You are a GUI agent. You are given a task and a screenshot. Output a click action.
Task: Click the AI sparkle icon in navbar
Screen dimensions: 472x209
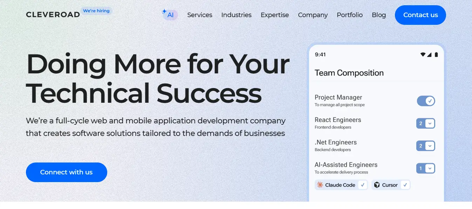click(x=164, y=12)
